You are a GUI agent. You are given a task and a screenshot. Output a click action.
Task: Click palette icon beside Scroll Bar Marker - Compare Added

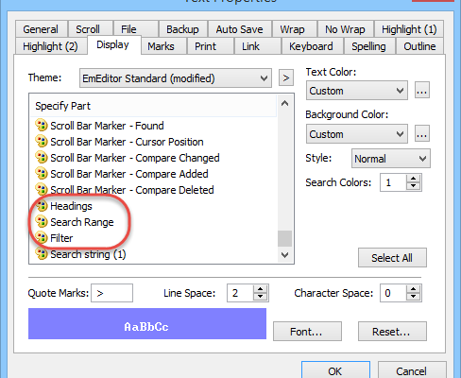click(x=42, y=174)
